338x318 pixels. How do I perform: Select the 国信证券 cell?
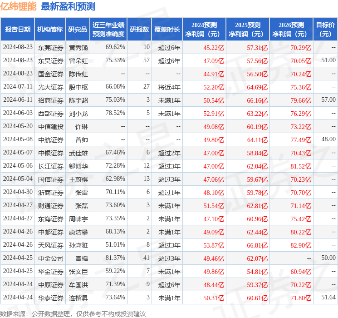point(51,179)
